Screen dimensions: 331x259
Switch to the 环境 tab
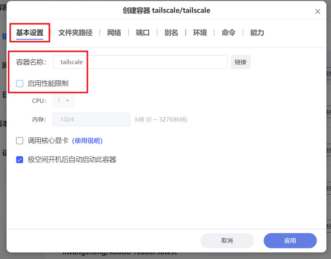[x=199, y=33]
